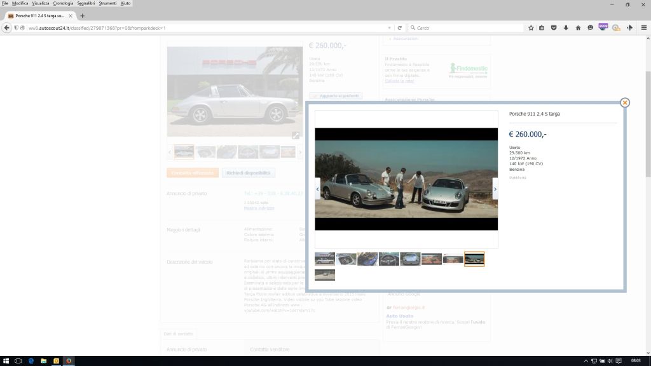Go back with the browser back arrow
651x366 pixels.
point(6,28)
